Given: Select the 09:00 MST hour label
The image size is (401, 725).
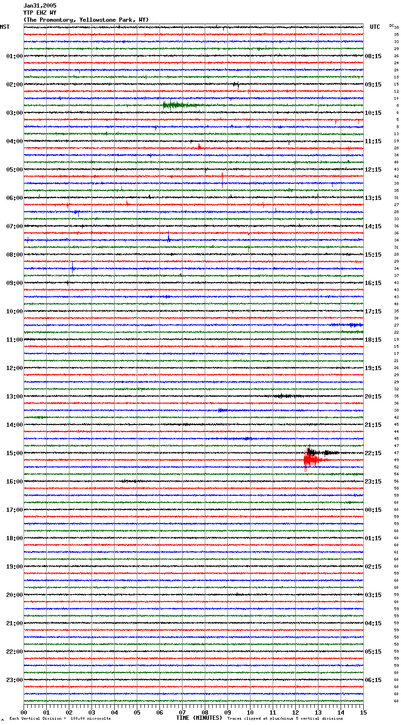Looking at the screenshot, I should [15, 283].
